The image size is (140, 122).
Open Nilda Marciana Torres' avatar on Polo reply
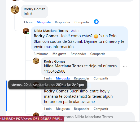[26, 31]
